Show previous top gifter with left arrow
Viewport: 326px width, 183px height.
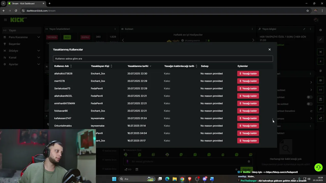click(x=123, y=40)
